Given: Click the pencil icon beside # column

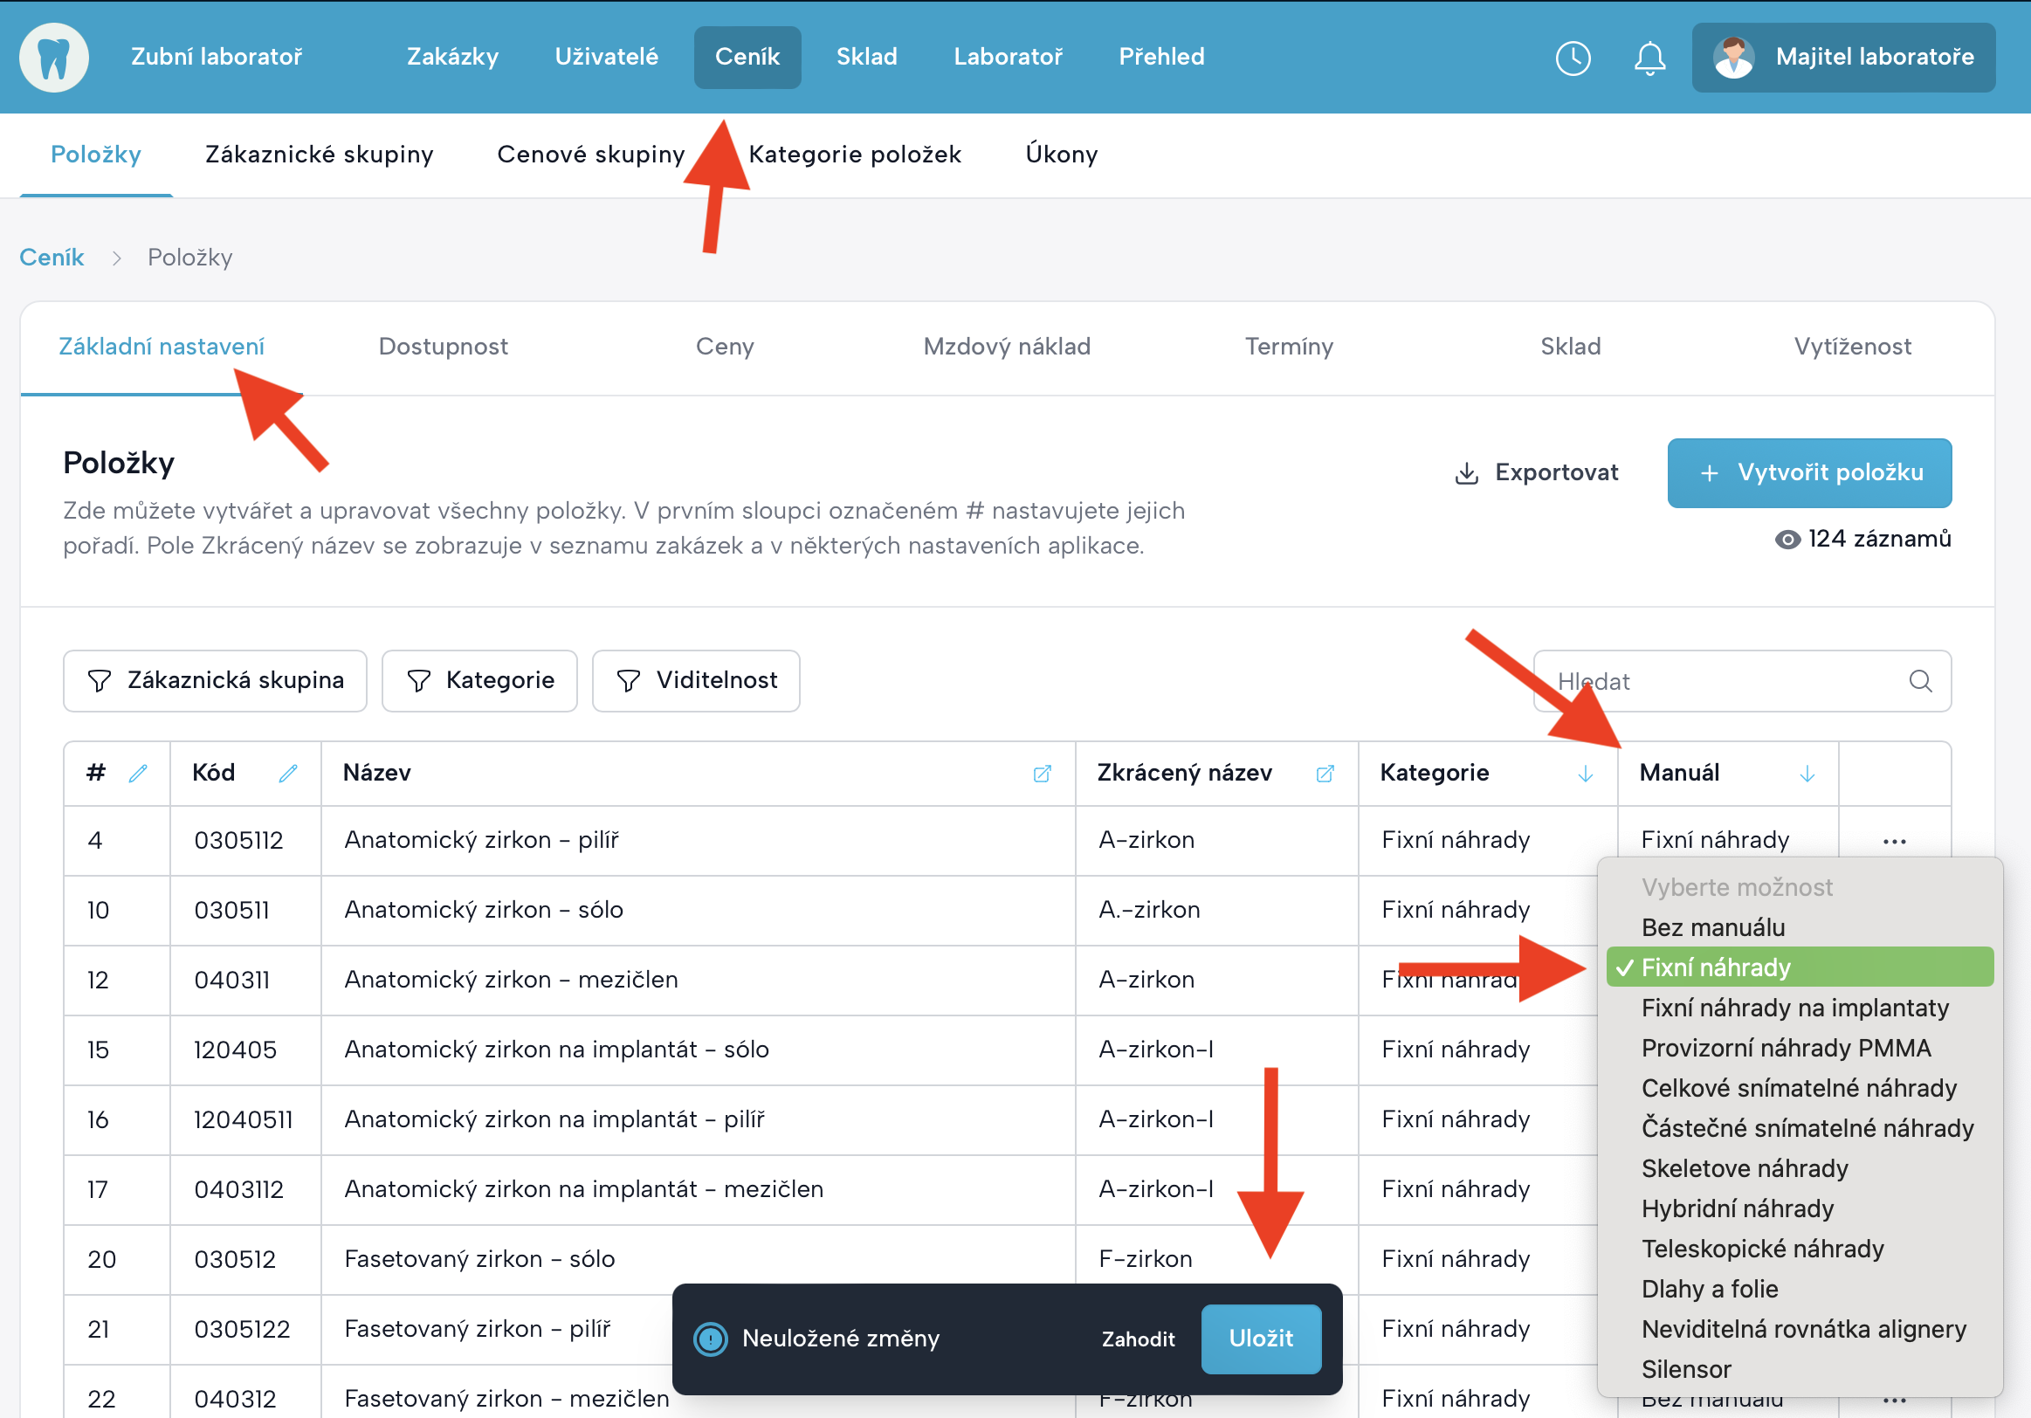Looking at the screenshot, I should [x=138, y=773].
